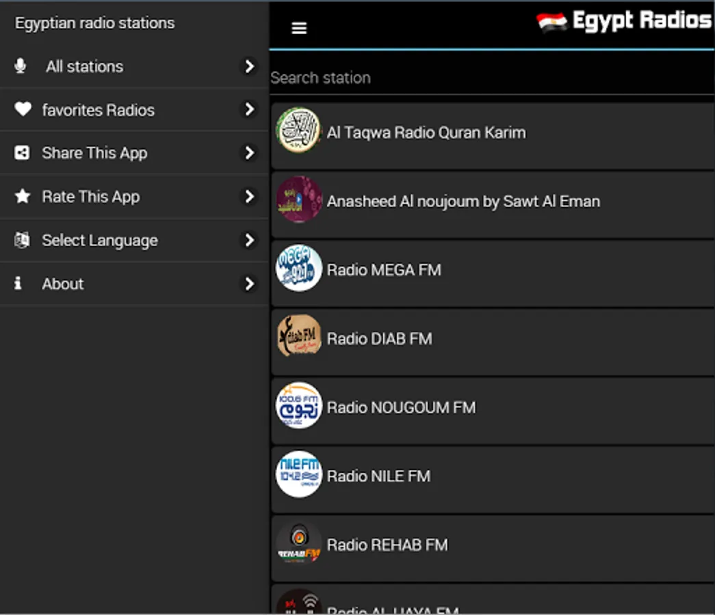The image size is (715, 615).
Task: Open All stations menu entry
Action: (x=134, y=66)
